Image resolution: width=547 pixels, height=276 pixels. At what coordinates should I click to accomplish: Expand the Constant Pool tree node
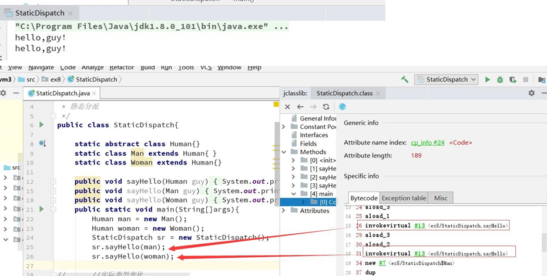(284, 126)
